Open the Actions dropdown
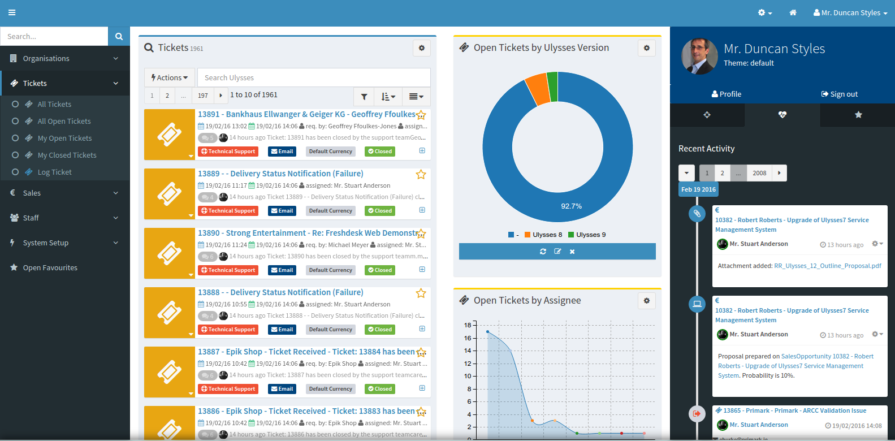The image size is (895, 441). 170,77
